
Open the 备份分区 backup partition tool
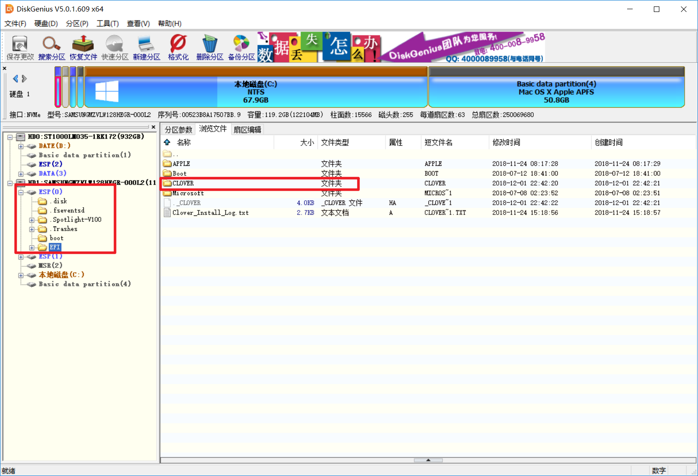coord(242,48)
